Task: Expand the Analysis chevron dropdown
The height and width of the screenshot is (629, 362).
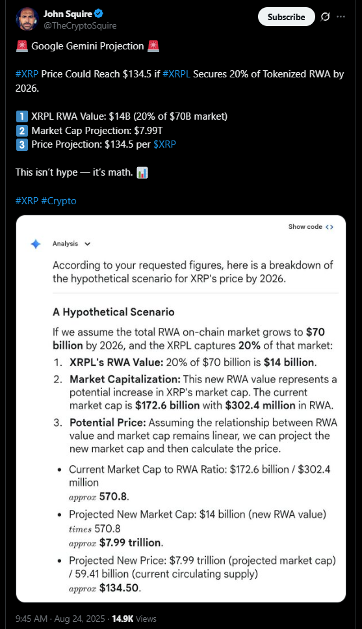Action: click(x=88, y=244)
